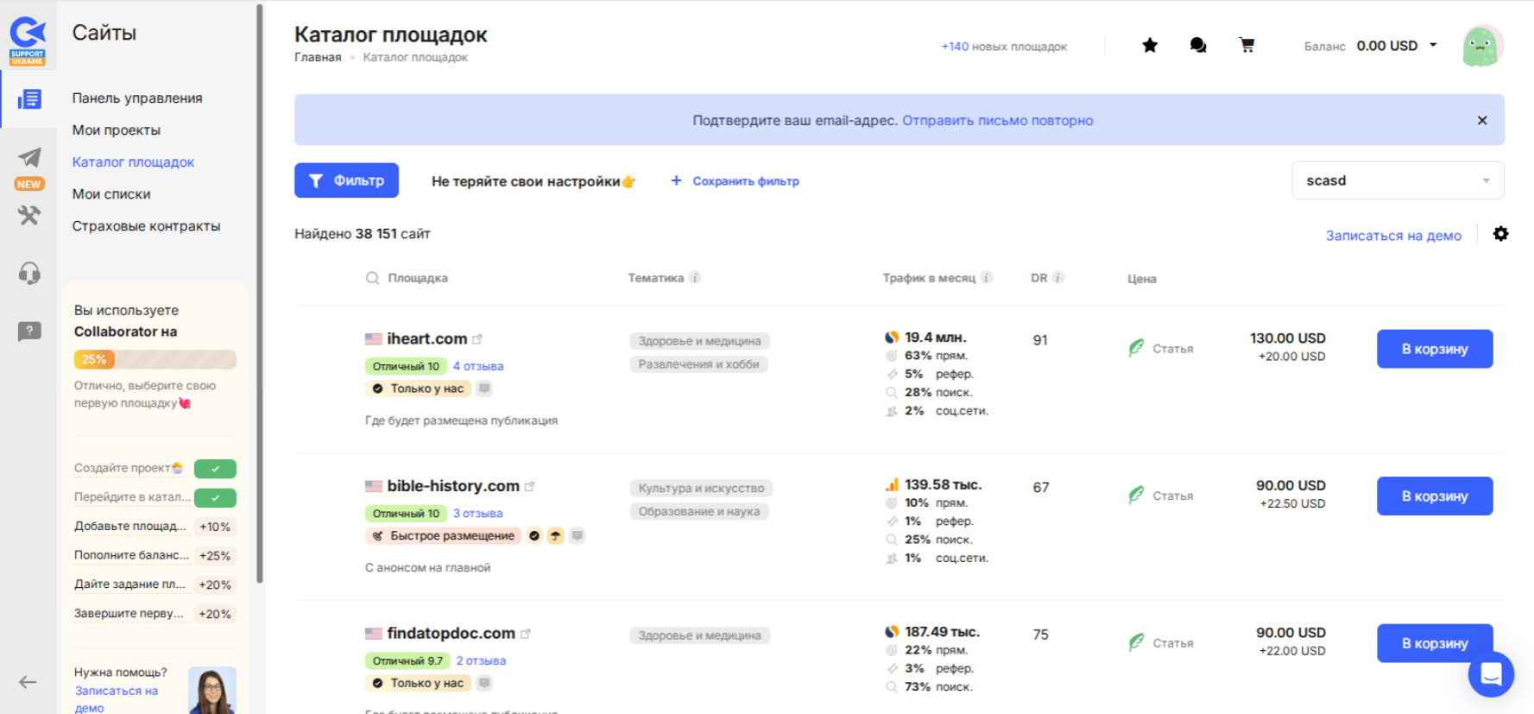The width and height of the screenshot is (1534, 714).
Task: Click the checkmark badge icon in bible-history.com row
Action: tap(534, 536)
